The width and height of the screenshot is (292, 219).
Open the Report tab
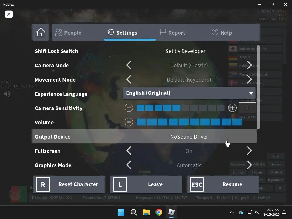(173, 33)
